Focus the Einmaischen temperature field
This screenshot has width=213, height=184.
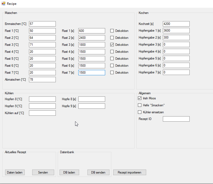[42, 24]
